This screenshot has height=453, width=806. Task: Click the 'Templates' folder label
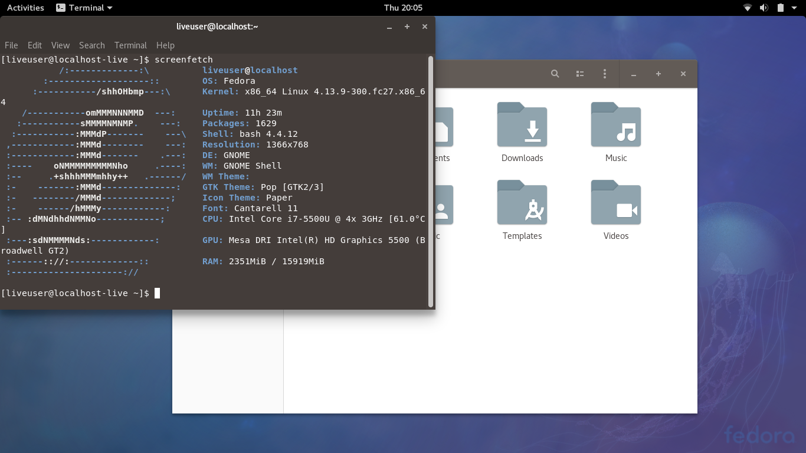522,236
